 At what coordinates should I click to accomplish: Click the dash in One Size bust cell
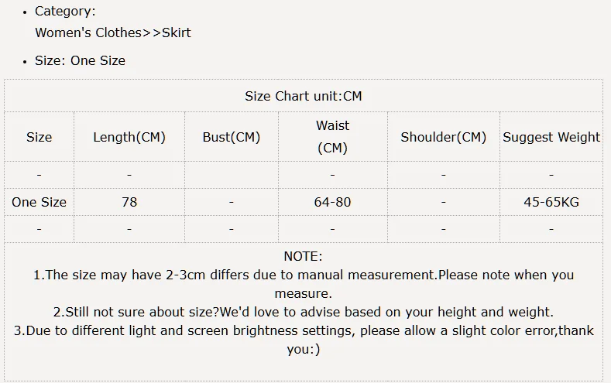[232, 202]
